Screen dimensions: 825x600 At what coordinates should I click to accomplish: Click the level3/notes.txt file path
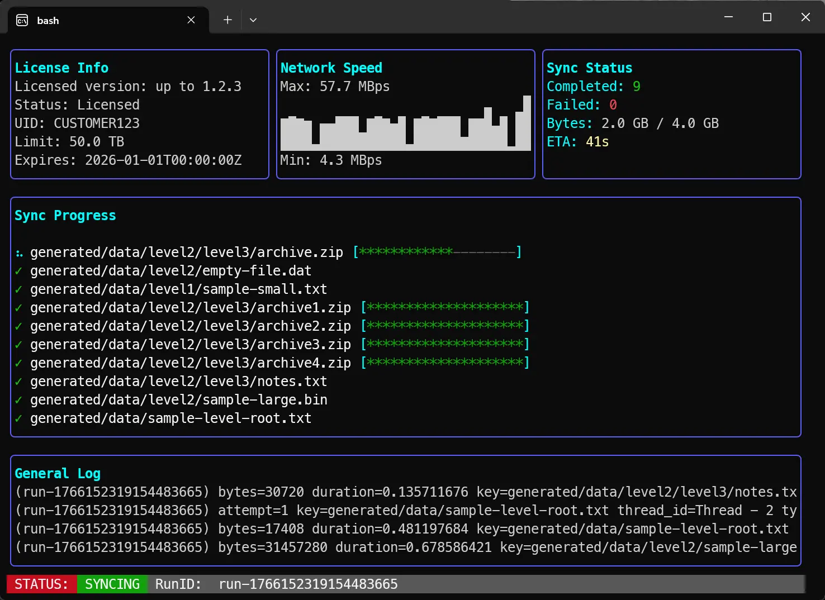179,381
